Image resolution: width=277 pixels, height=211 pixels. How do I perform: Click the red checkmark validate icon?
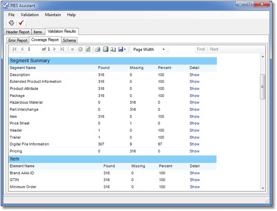pos(21,23)
